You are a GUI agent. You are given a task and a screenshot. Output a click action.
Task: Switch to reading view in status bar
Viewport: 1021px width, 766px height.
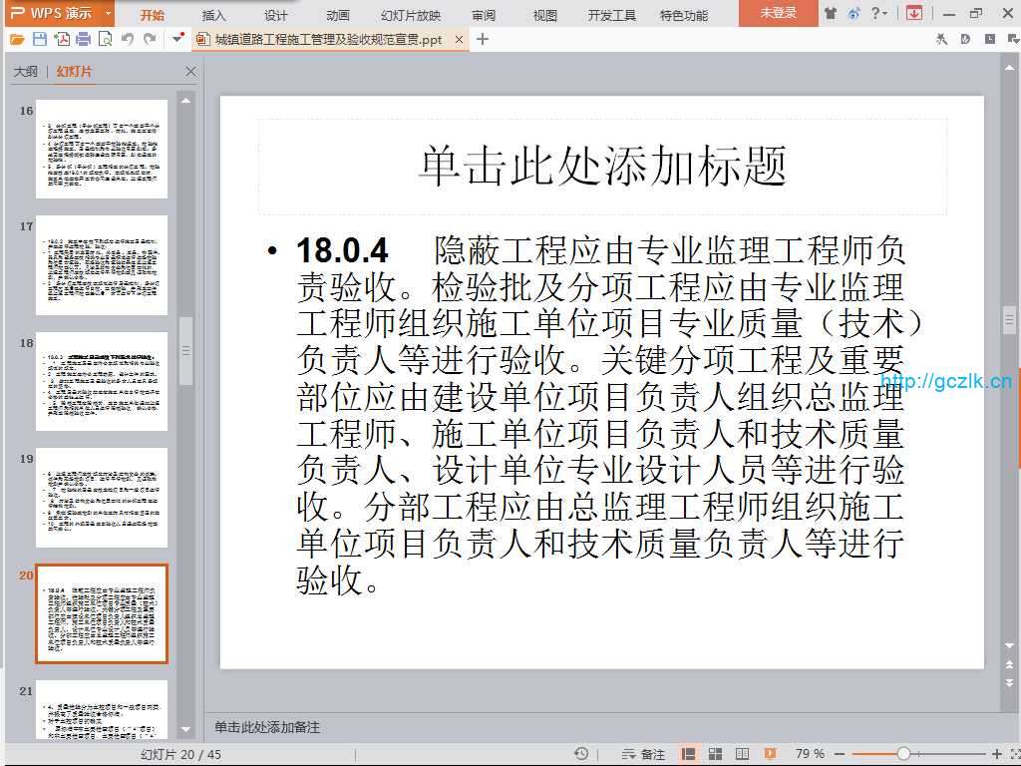click(742, 754)
